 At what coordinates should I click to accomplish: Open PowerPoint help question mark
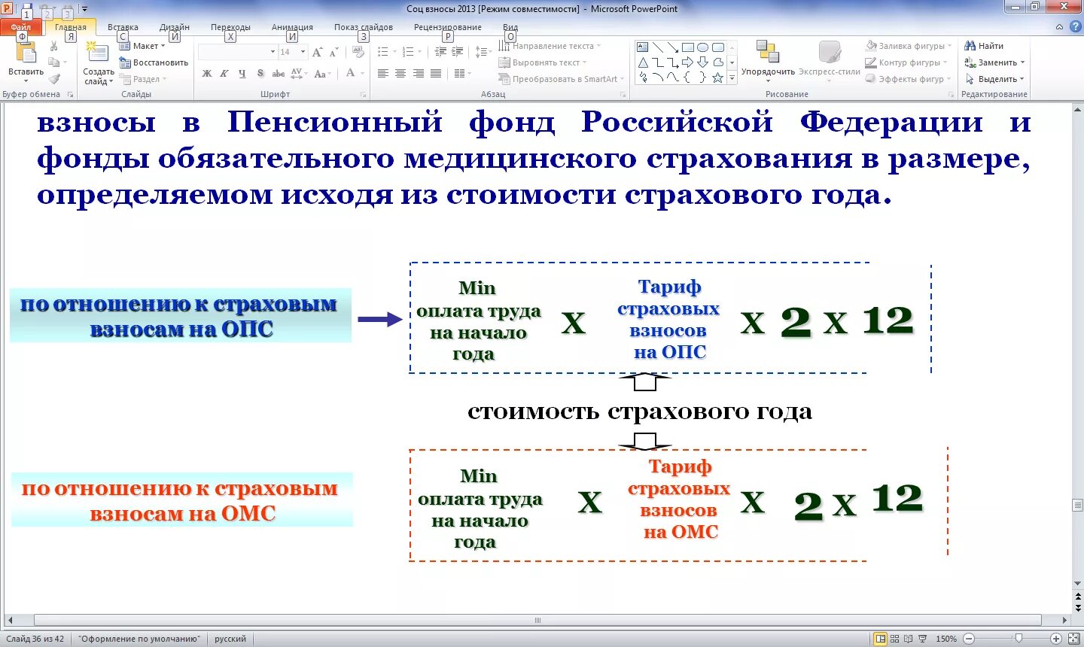[1075, 26]
